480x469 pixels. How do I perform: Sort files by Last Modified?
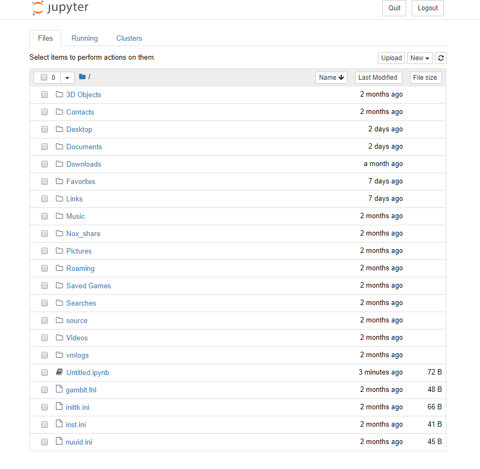378,78
